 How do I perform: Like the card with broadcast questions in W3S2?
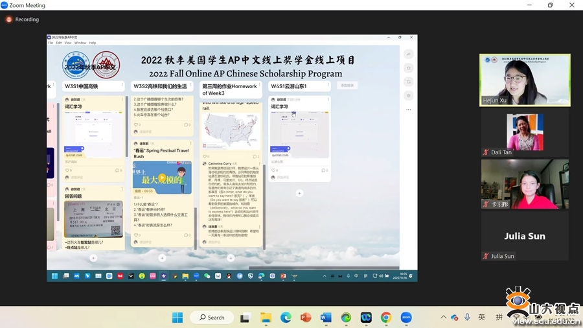pyautogui.click(x=137, y=124)
